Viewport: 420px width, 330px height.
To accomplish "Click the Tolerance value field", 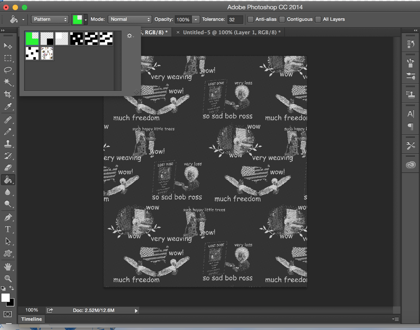I will click(x=235, y=20).
